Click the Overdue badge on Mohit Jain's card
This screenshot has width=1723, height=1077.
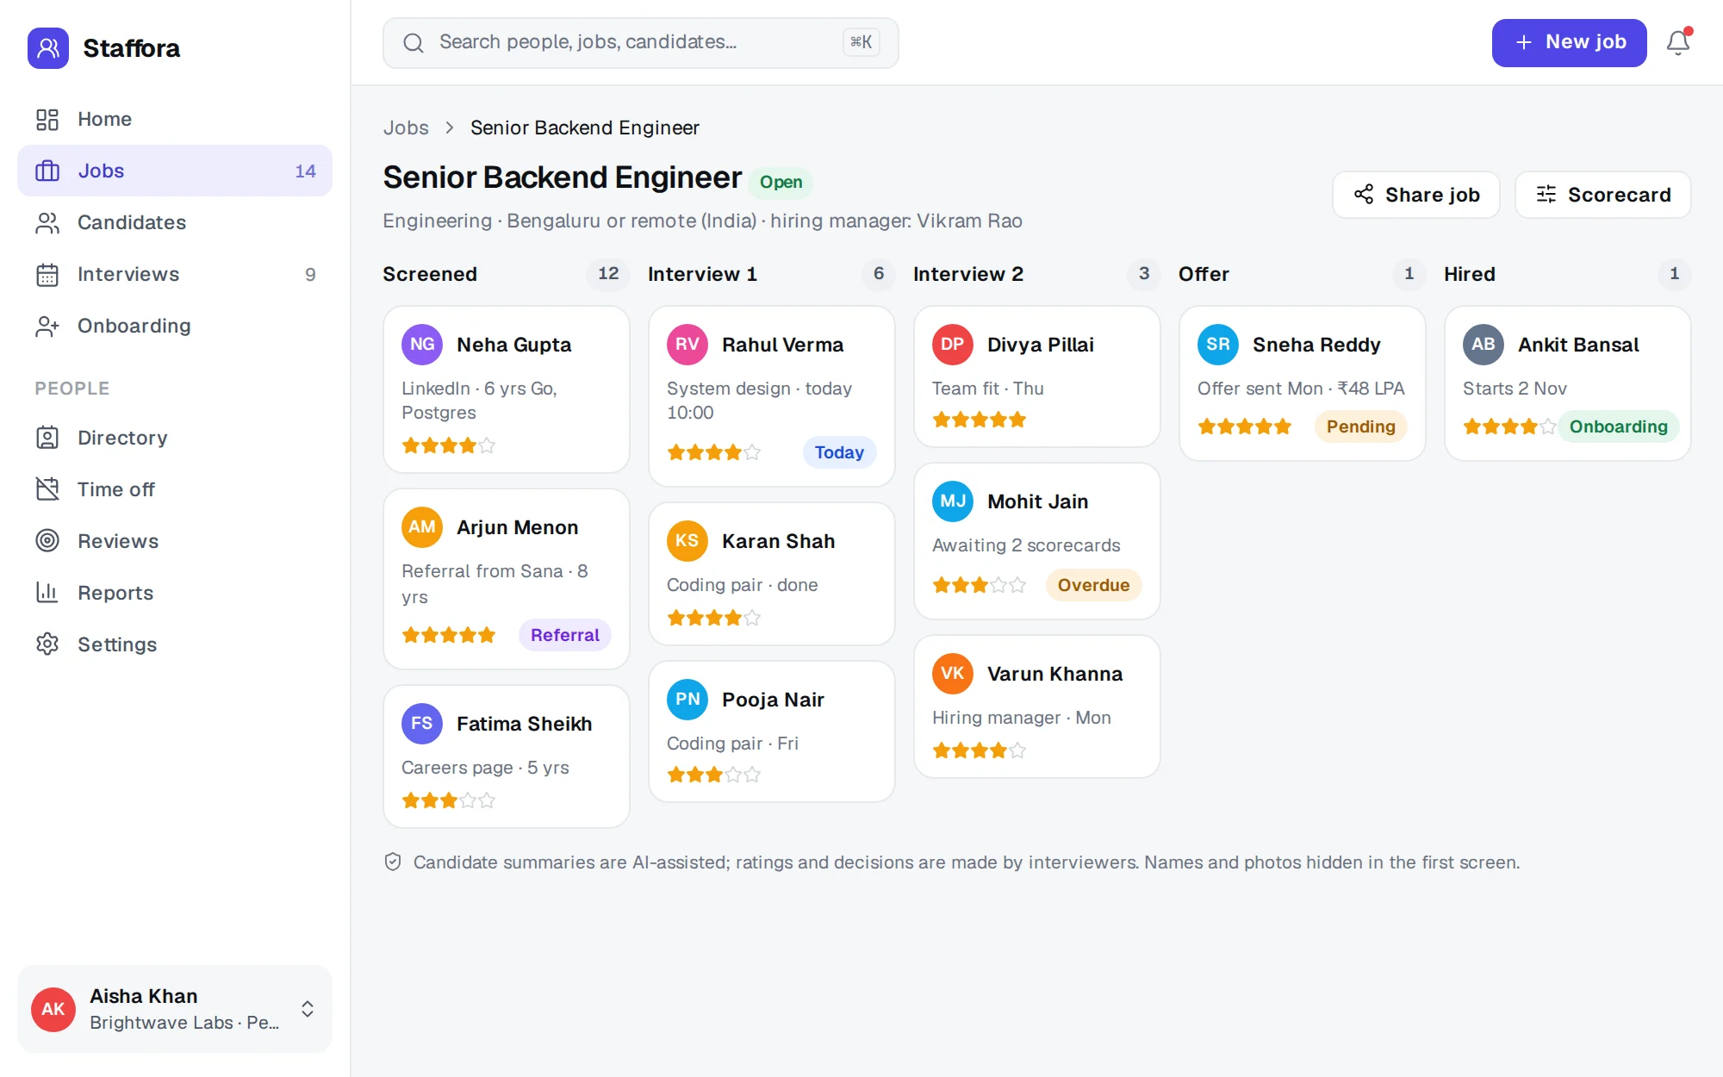1093,585
